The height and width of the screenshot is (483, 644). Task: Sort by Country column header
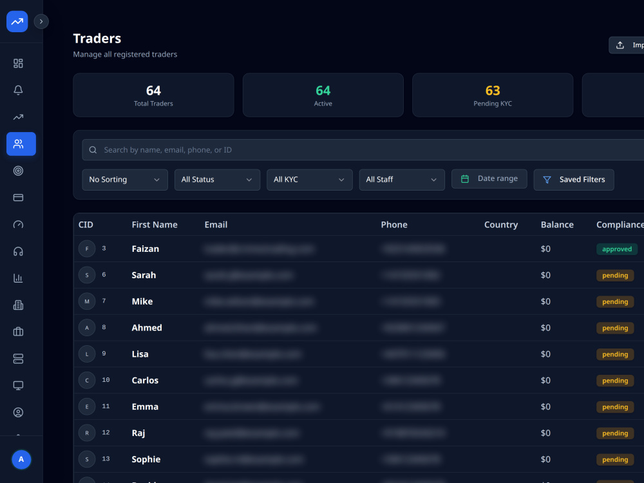(x=500, y=225)
